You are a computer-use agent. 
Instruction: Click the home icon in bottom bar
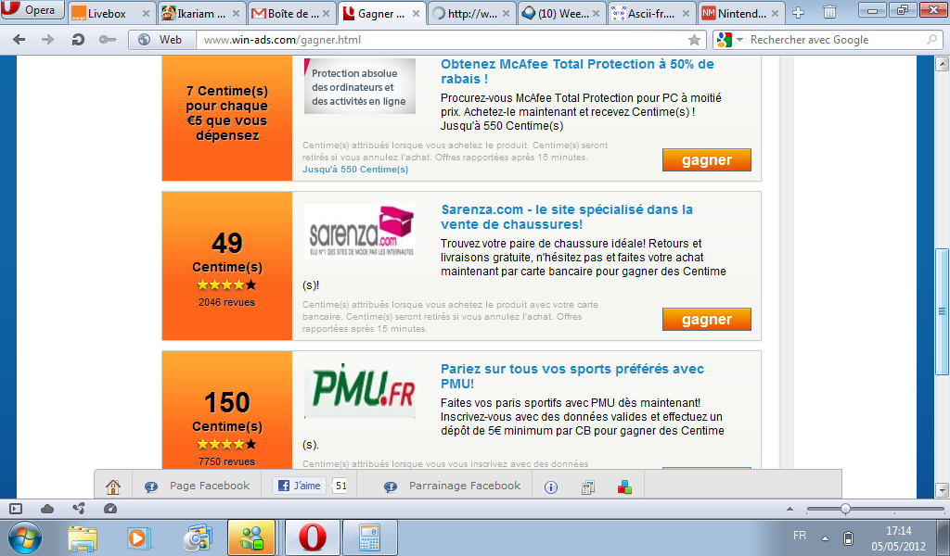pos(112,486)
